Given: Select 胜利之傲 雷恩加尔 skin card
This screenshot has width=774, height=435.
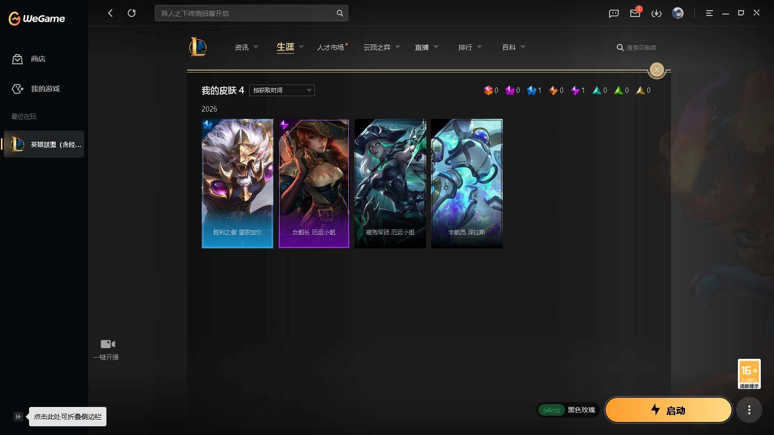Looking at the screenshot, I should (238, 184).
